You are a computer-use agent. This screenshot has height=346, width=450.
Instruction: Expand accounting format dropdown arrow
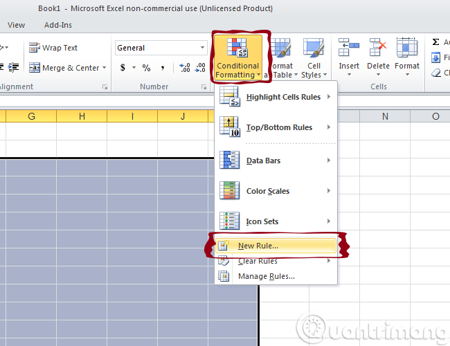(134, 68)
